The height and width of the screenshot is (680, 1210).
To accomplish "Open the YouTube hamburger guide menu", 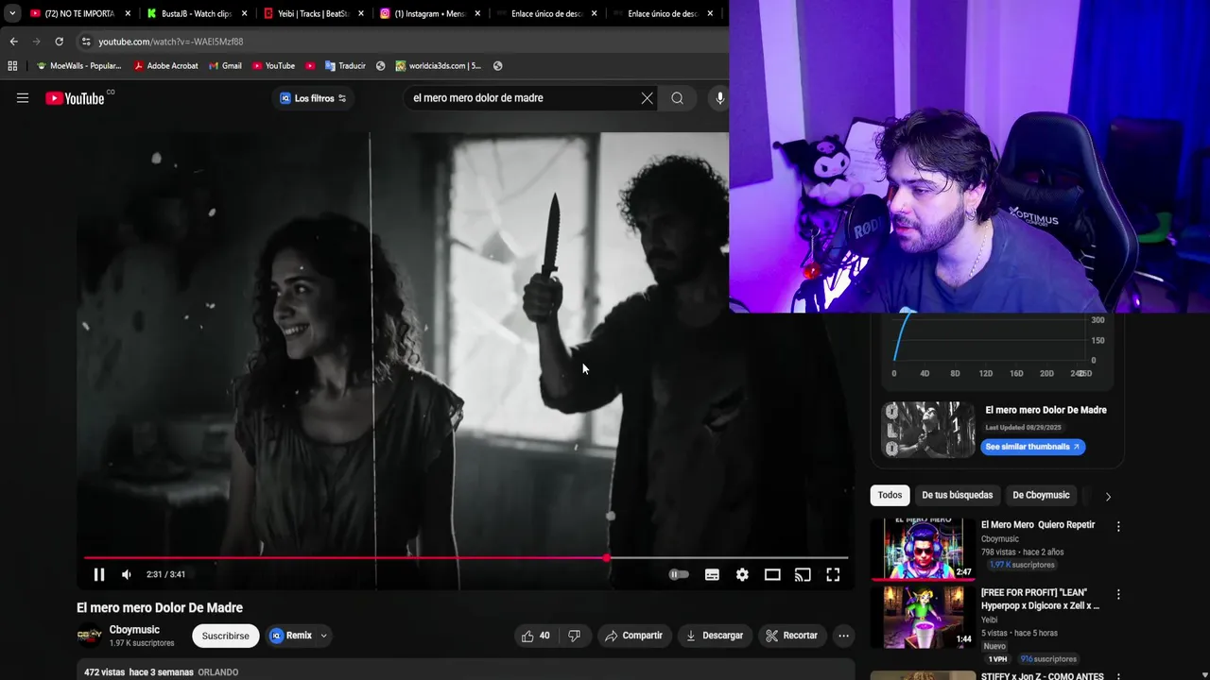I will (23, 98).
